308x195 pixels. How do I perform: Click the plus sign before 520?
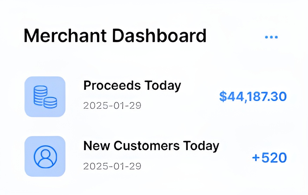tap(256, 158)
